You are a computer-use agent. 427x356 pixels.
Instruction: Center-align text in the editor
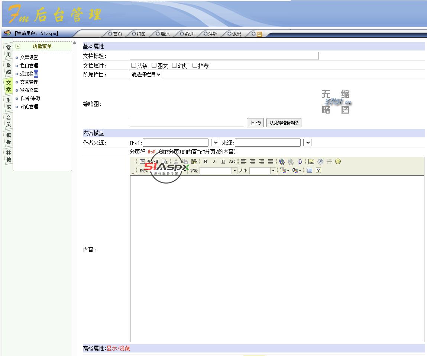coord(253,162)
